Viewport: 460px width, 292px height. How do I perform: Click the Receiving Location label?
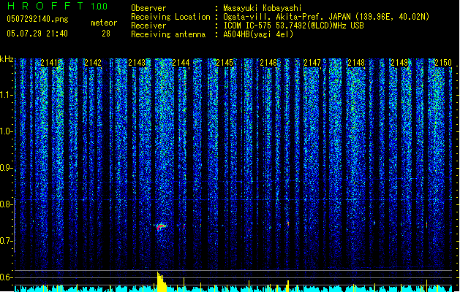(x=170, y=17)
